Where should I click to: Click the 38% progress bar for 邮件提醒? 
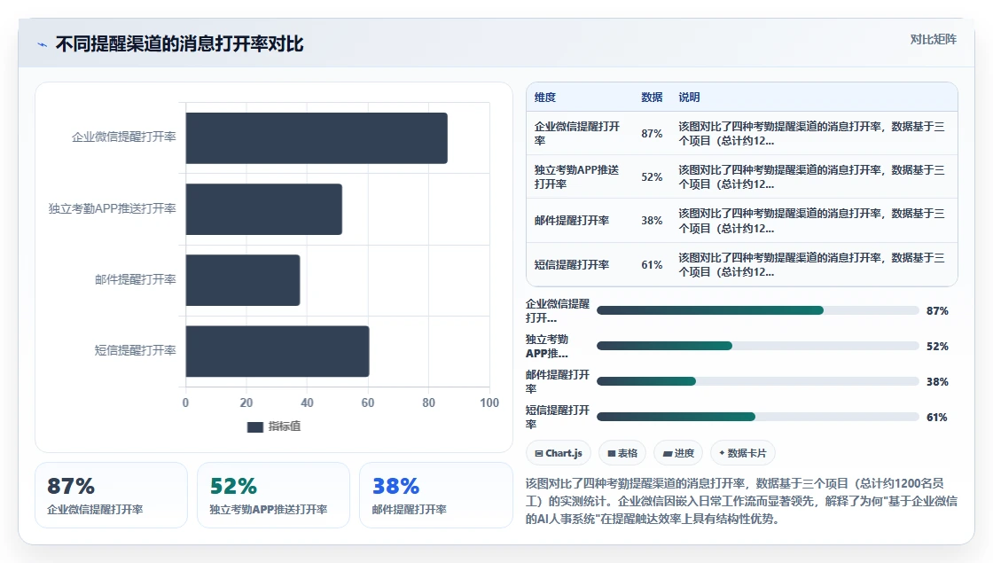[757, 381]
